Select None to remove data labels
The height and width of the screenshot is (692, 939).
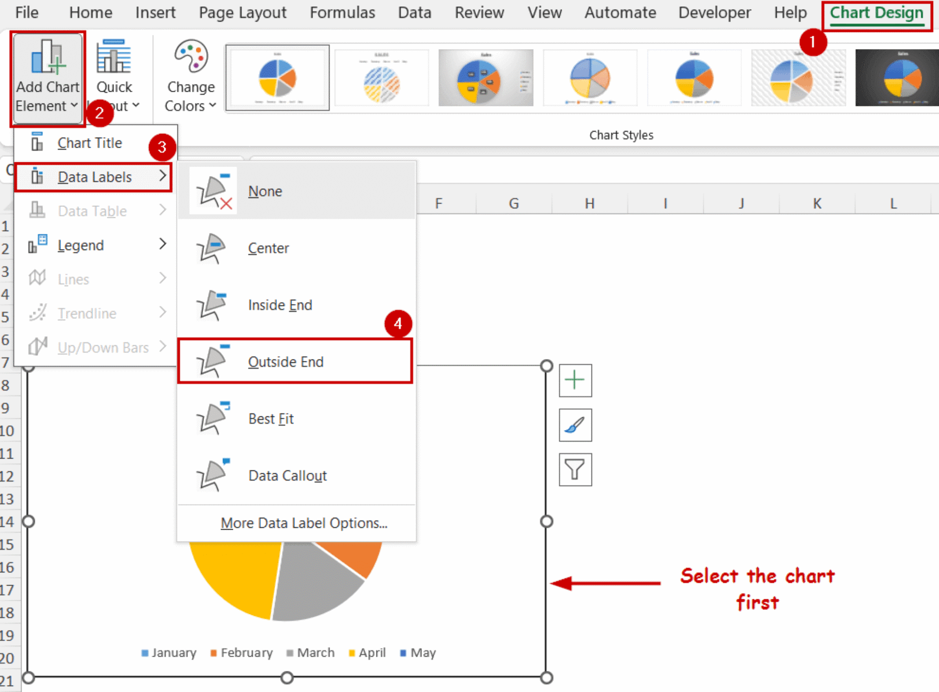265,191
